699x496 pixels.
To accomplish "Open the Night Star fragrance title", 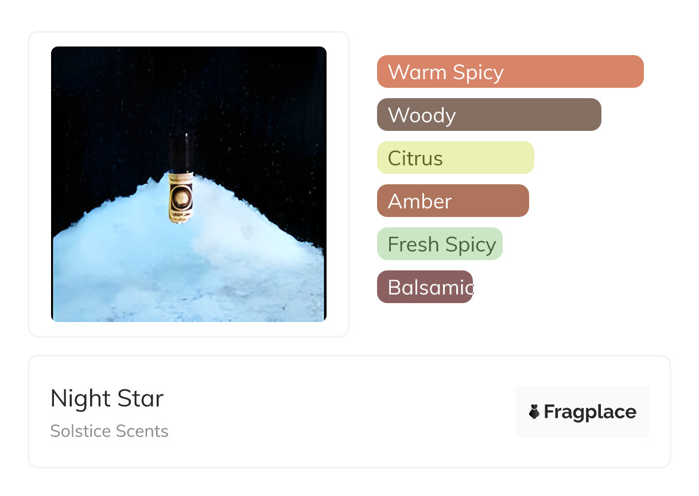I will click(107, 398).
